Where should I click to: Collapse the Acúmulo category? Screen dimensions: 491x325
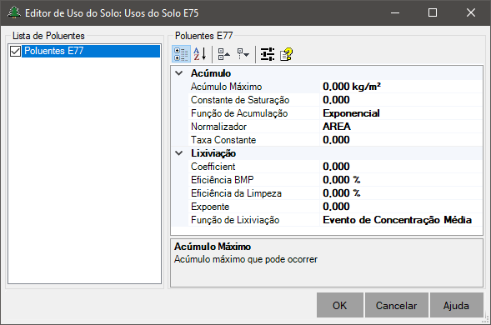pos(179,73)
